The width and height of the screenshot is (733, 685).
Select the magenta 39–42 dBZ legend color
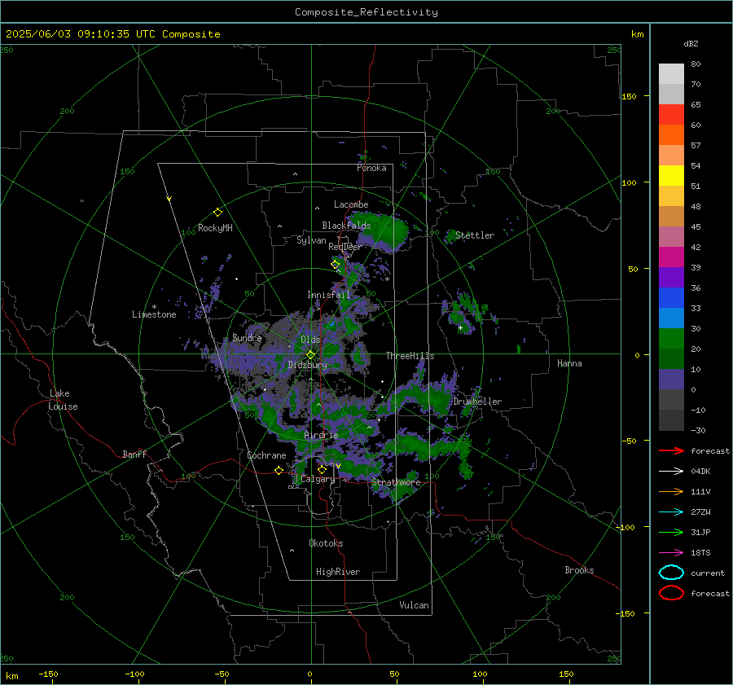[x=671, y=257]
